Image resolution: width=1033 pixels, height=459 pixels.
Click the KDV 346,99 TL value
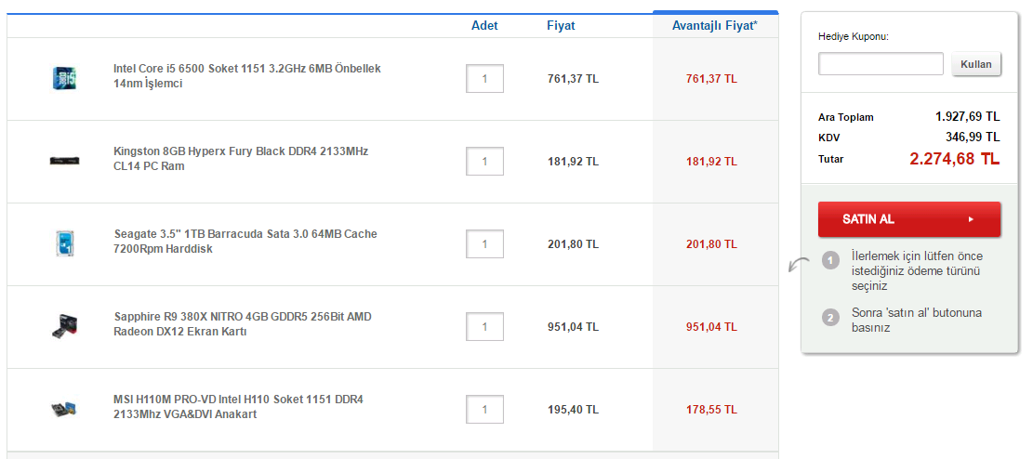click(973, 137)
